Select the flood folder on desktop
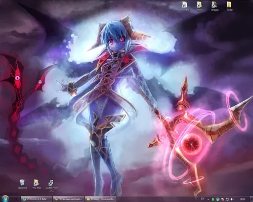 pos(229,6)
